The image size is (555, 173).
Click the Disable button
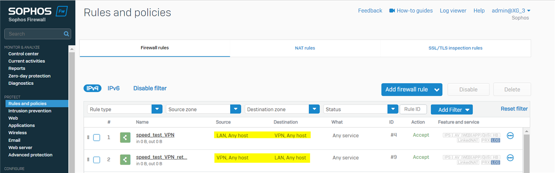tap(468, 90)
